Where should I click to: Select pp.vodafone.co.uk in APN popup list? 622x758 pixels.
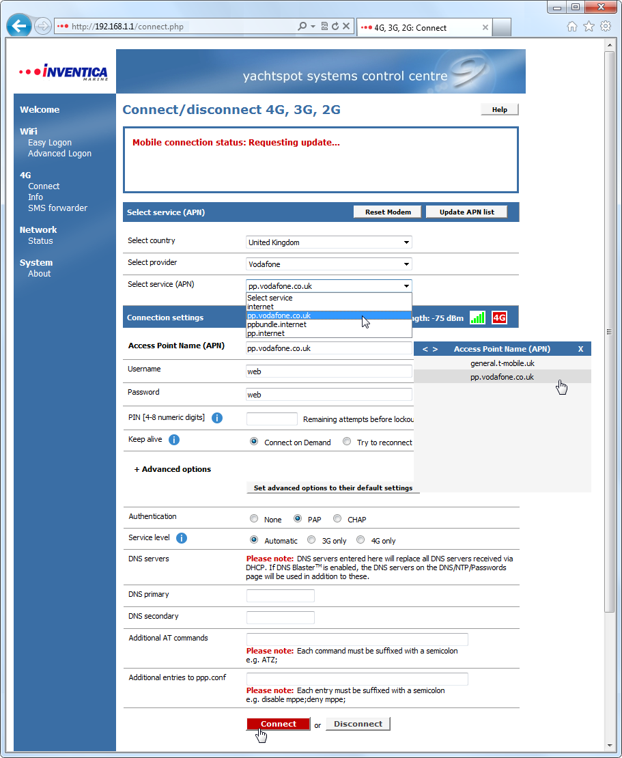coord(502,376)
